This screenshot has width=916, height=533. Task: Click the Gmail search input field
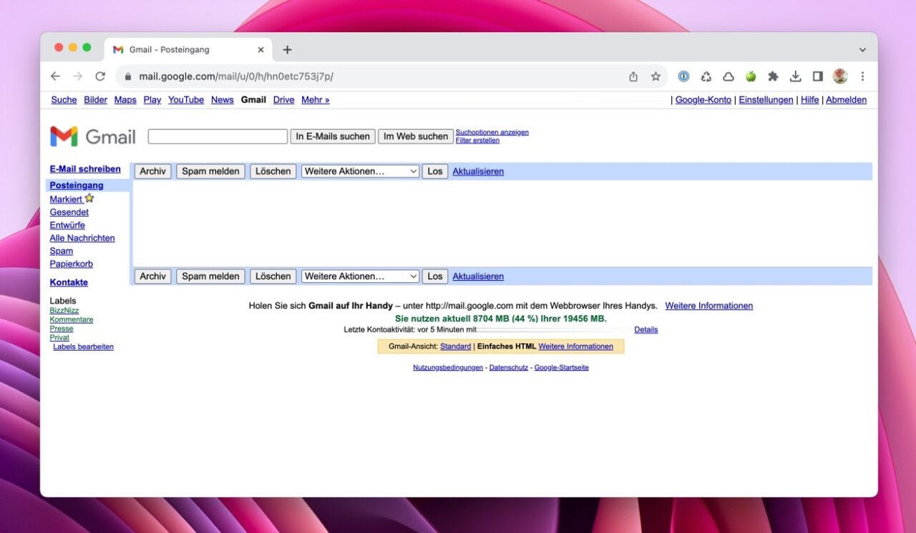[x=218, y=136]
